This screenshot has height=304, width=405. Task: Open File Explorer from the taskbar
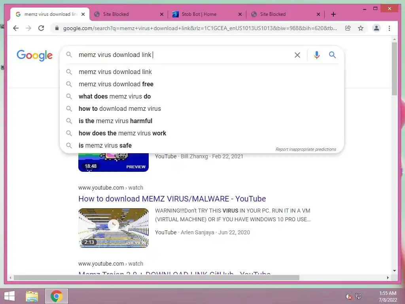click(x=32, y=296)
